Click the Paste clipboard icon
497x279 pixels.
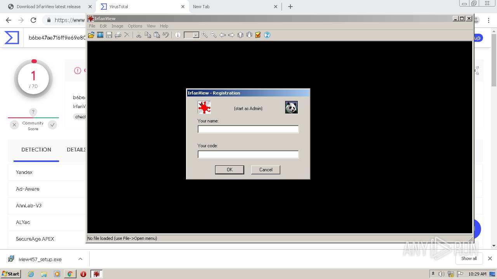(x=157, y=35)
